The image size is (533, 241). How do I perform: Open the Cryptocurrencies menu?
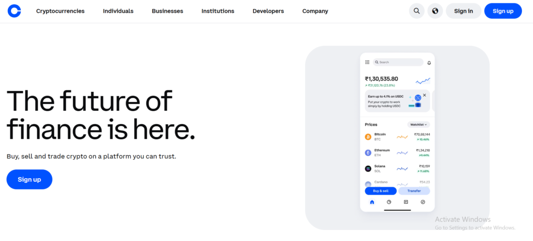[60, 11]
